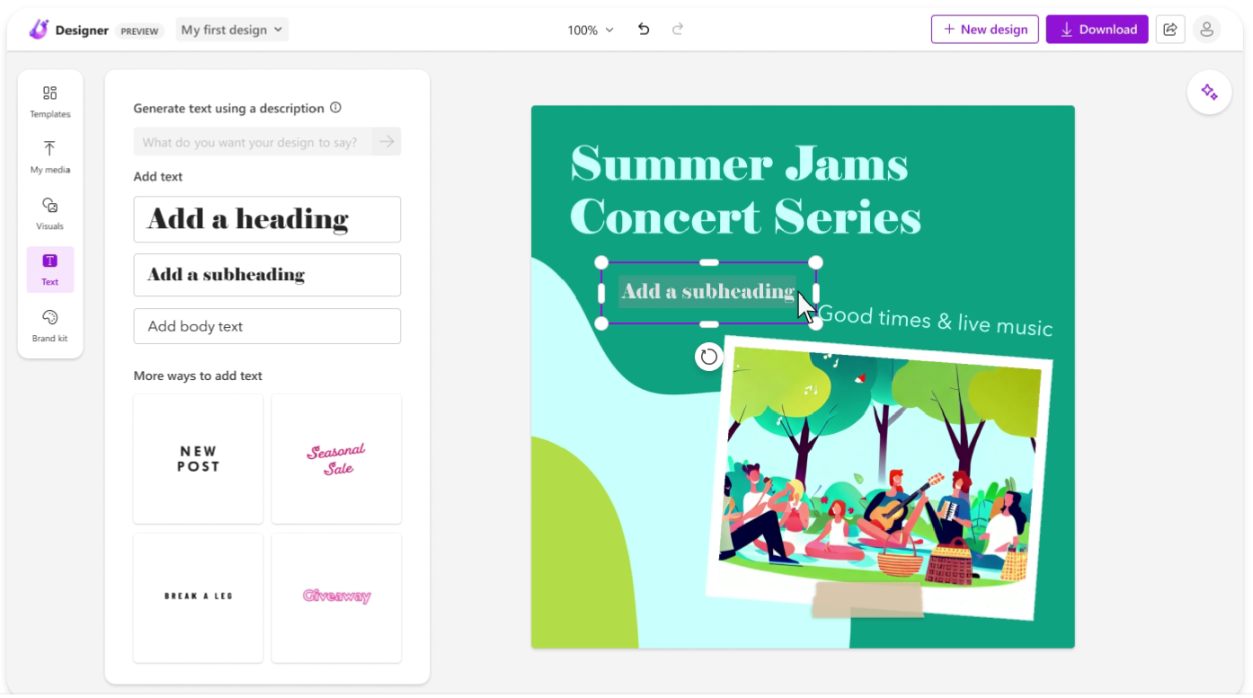Click the Download button

pyautogui.click(x=1097, y=29)
